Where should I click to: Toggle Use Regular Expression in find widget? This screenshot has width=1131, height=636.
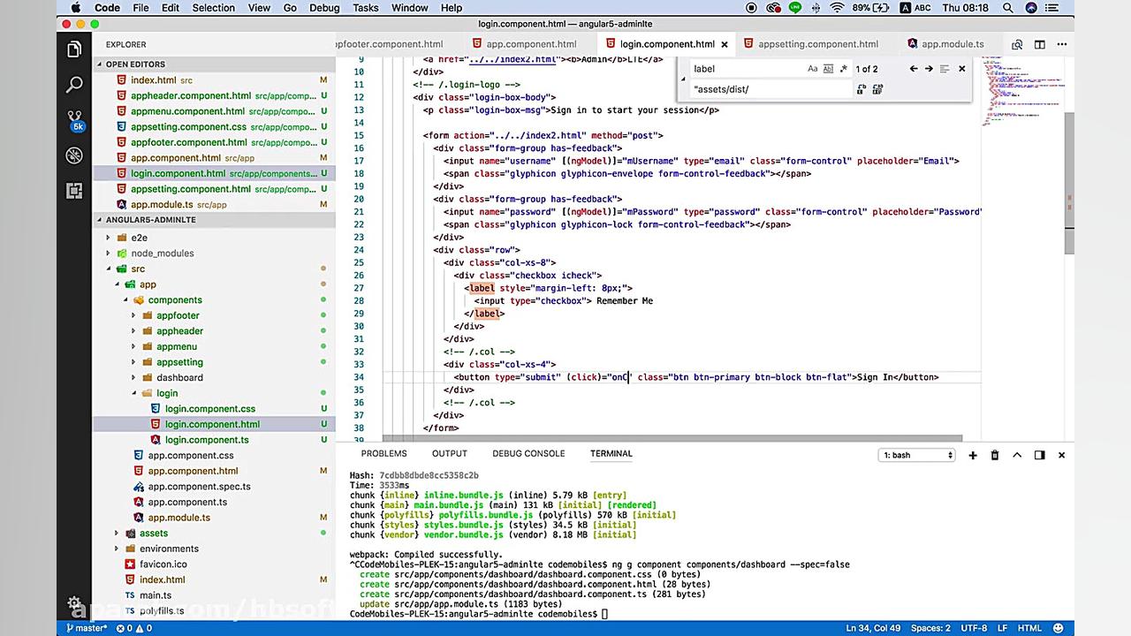pyautogui.click(x=843, y=69)
